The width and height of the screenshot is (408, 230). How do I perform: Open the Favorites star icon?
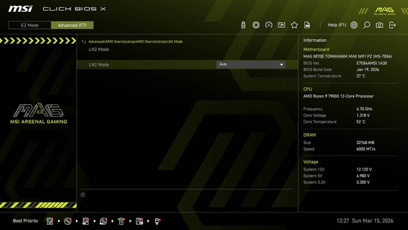(x=294, y=25)
